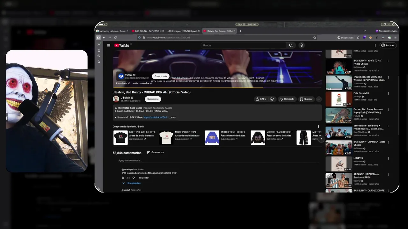Image resolution: width=408 pixels, height=229 pixels.
Task: Click the site padlock security icon
Action: point(143,38)
